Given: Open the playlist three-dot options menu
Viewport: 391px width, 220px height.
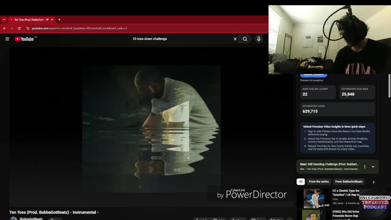Looking at the screenshot, I should (365, 167).
